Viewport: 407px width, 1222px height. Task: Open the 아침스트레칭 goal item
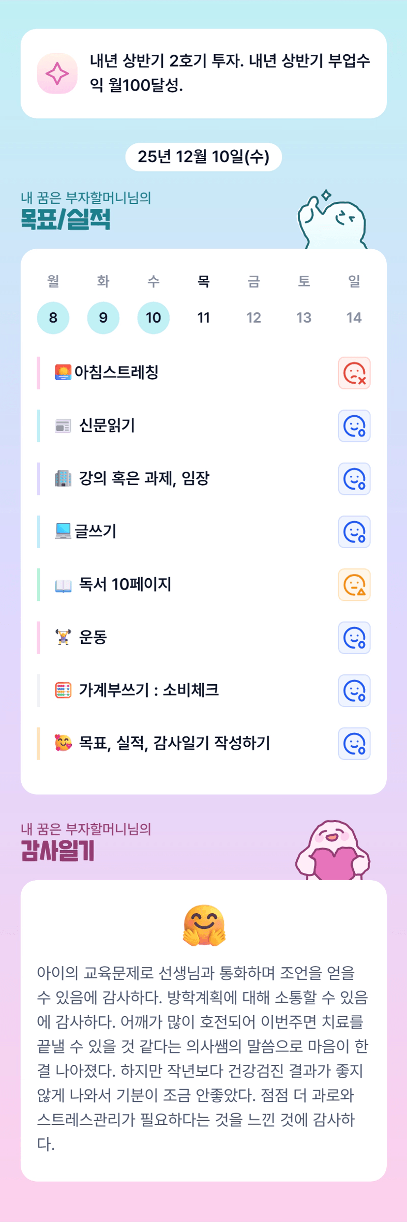(116, 372)
